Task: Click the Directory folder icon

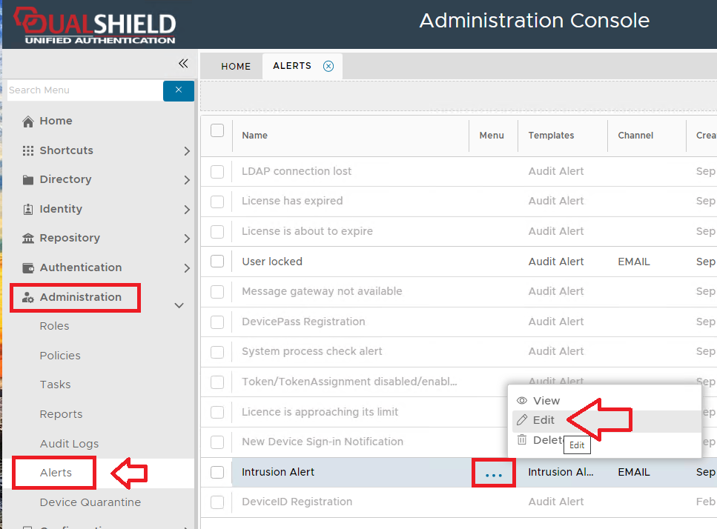Action: point(28,180)
